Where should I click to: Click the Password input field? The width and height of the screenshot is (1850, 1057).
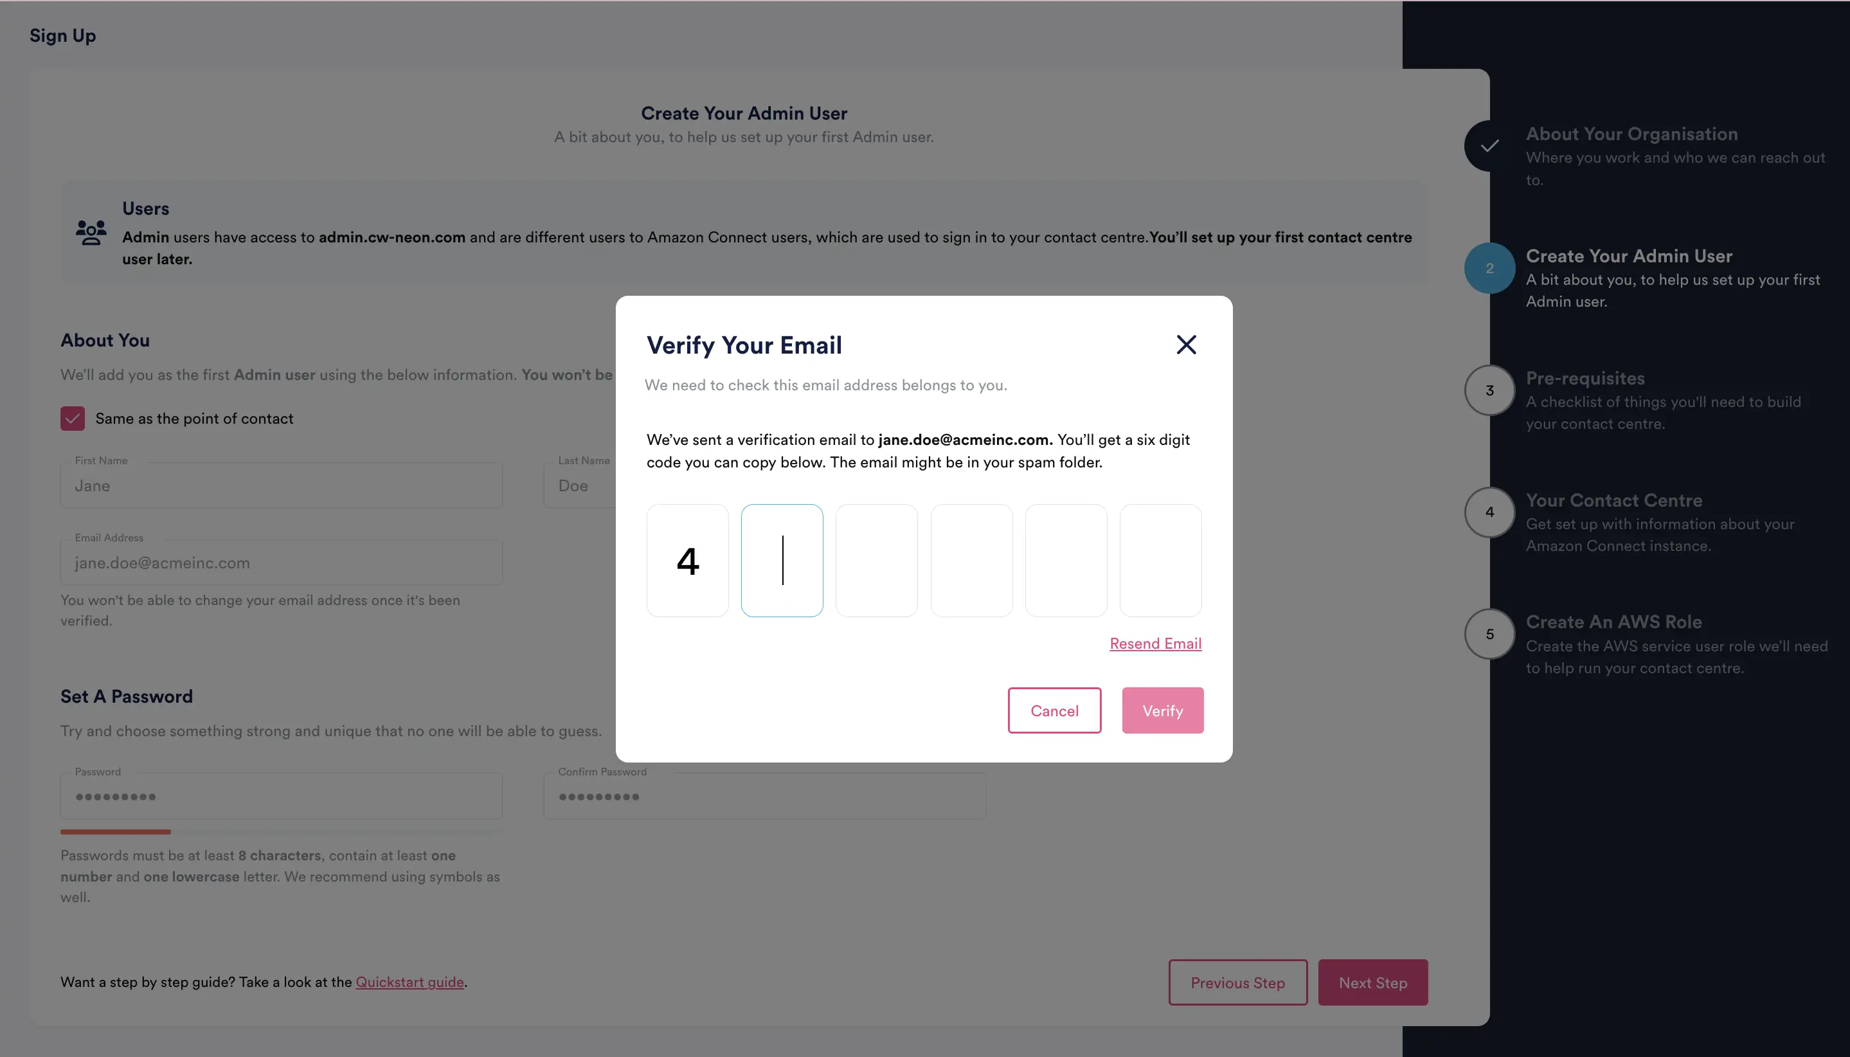281,797
